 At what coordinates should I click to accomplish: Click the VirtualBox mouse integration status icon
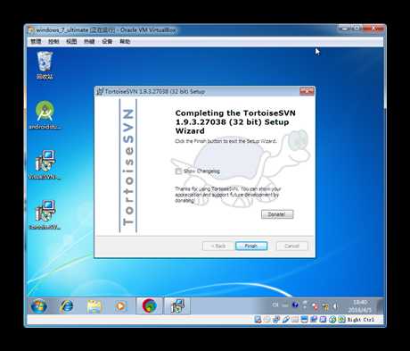[332, 320]
